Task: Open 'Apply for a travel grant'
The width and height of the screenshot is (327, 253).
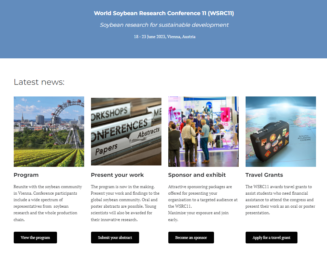Action: pos(271,238)
